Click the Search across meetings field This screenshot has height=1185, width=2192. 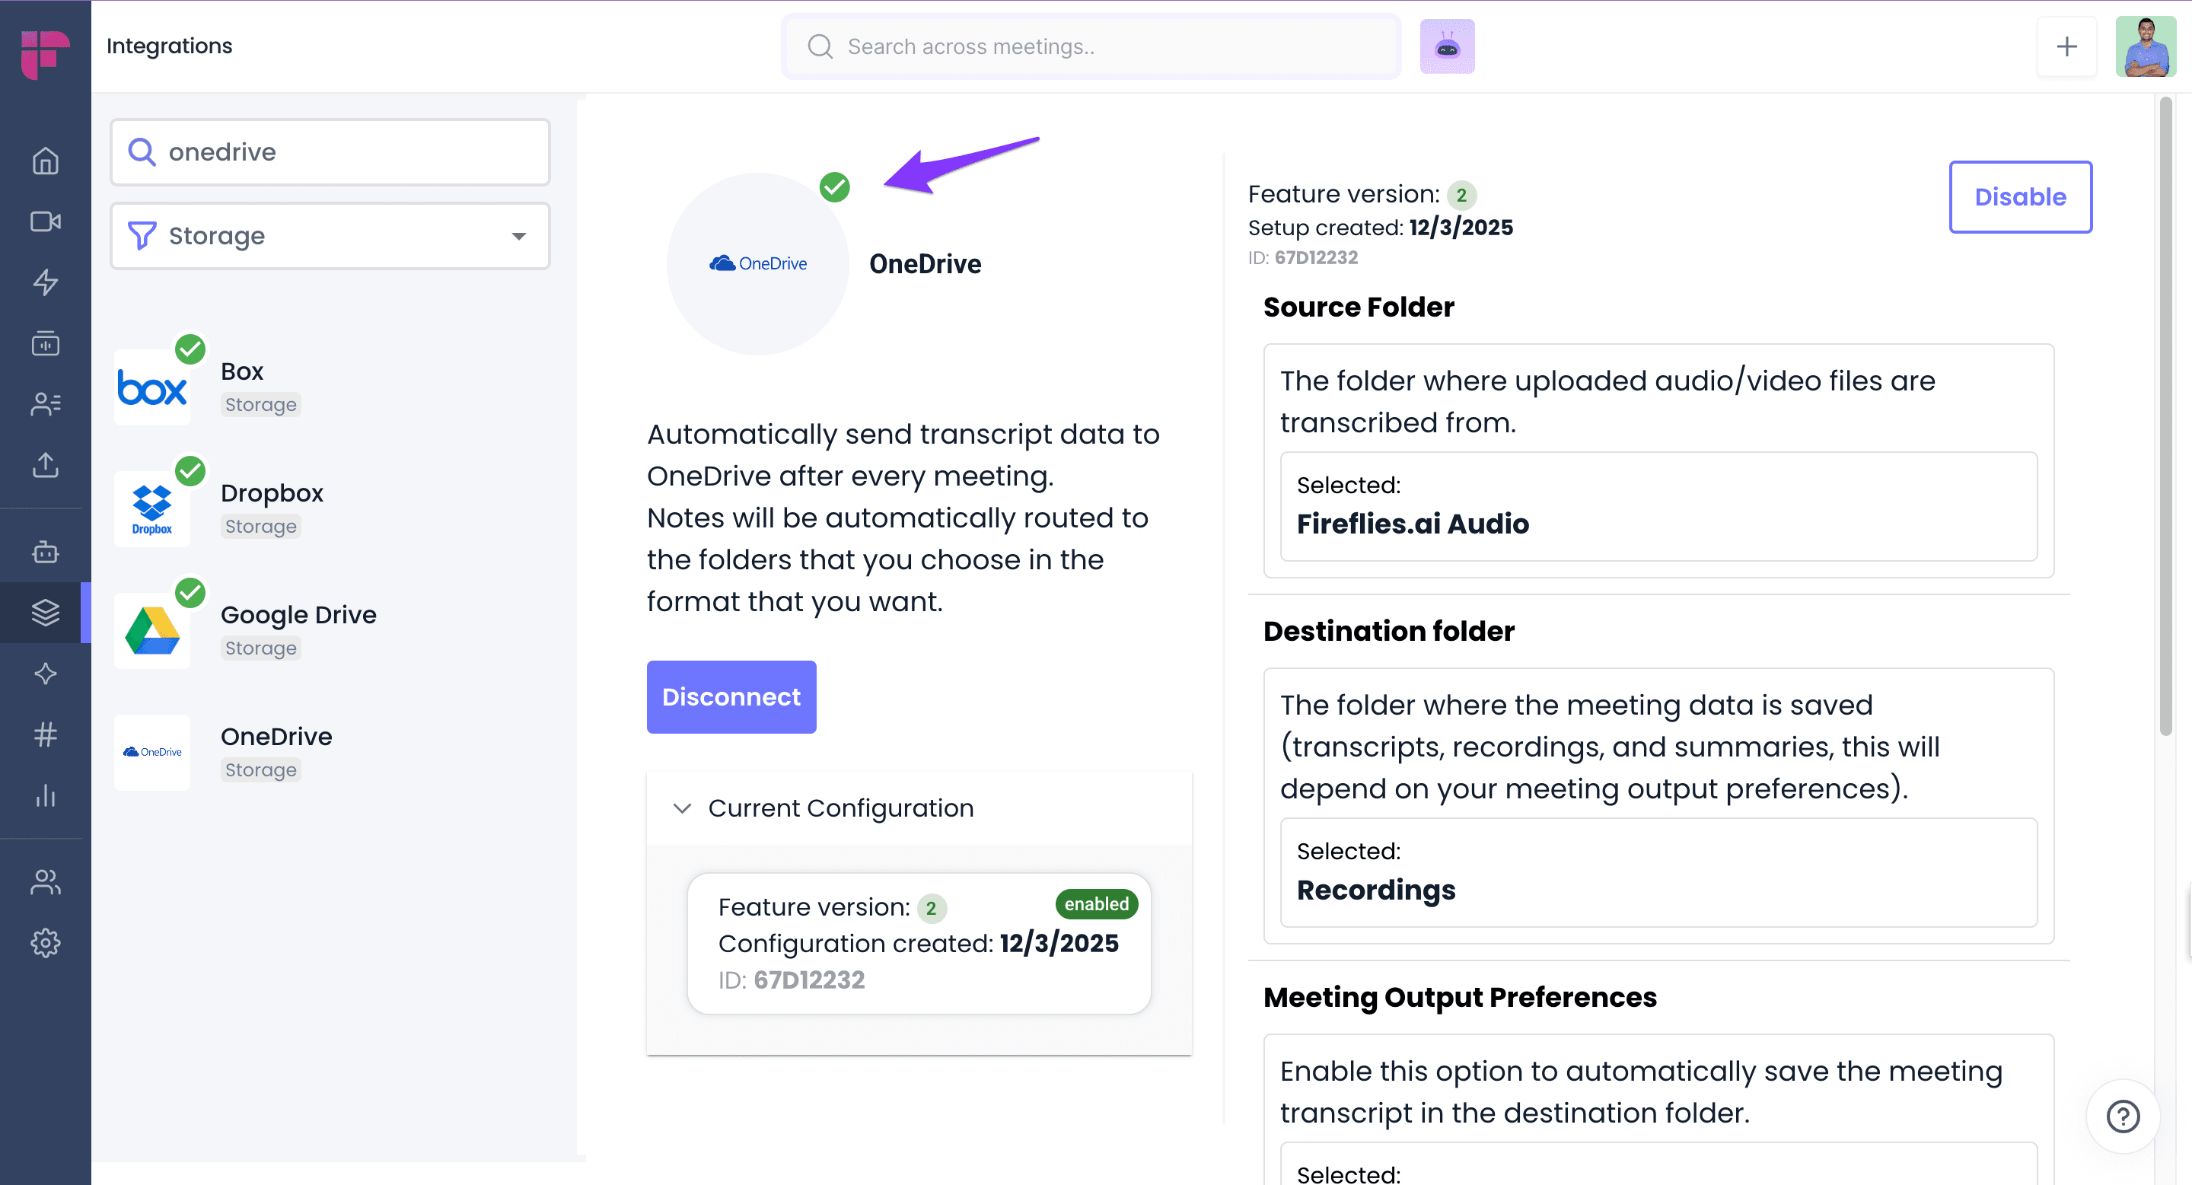[1091, 46]
